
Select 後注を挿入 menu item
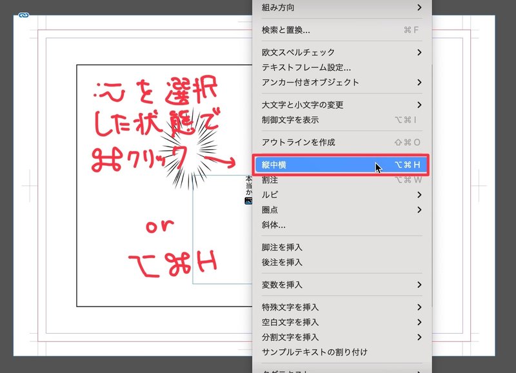(x=342, y=263)
